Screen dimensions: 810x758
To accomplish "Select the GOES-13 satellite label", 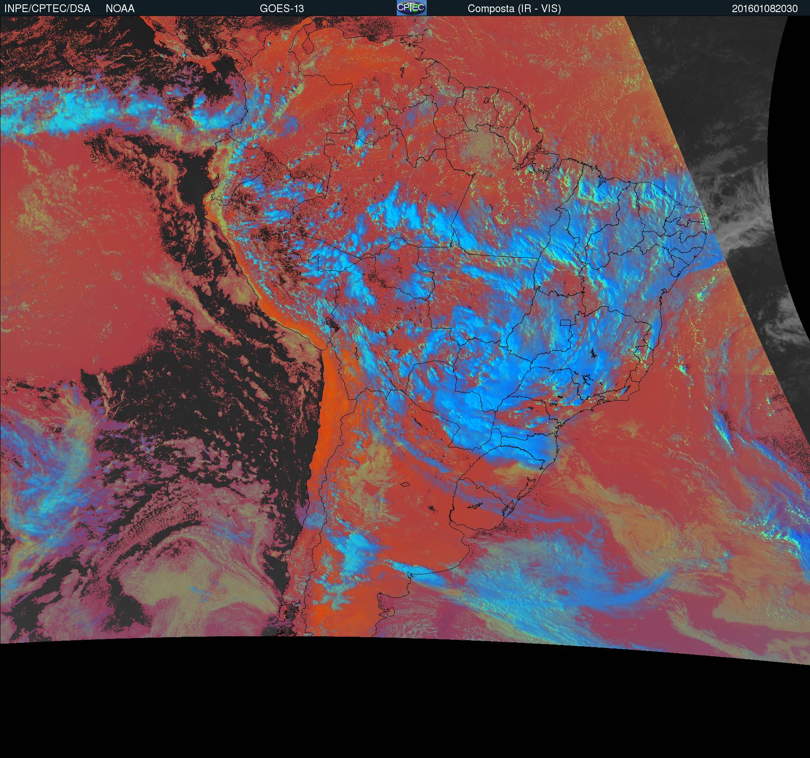I will pos(282,9).
